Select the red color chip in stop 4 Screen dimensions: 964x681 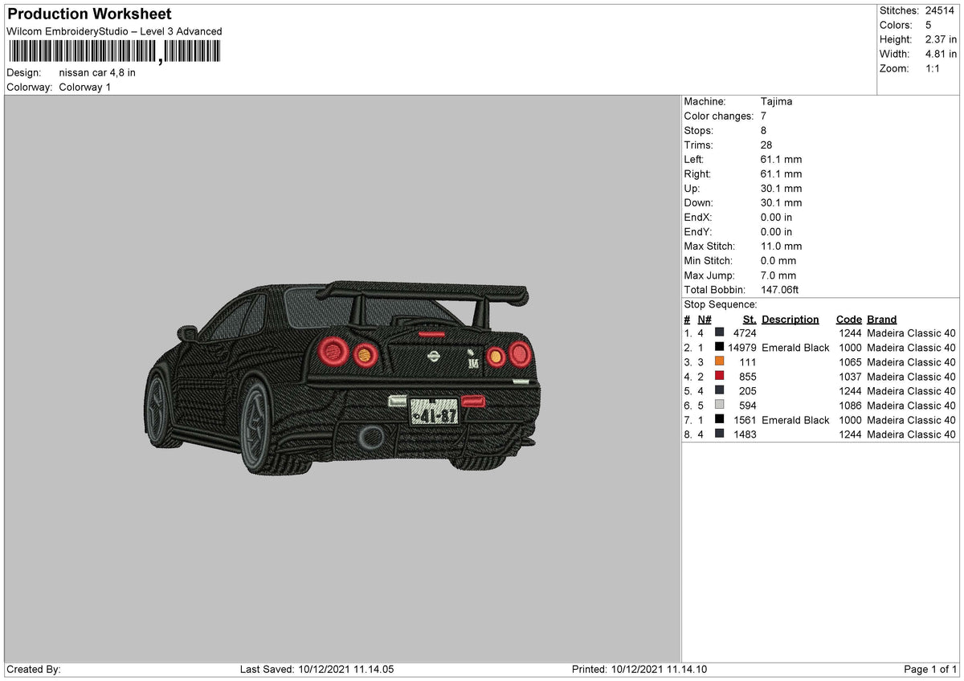click(x=721, y=377)
